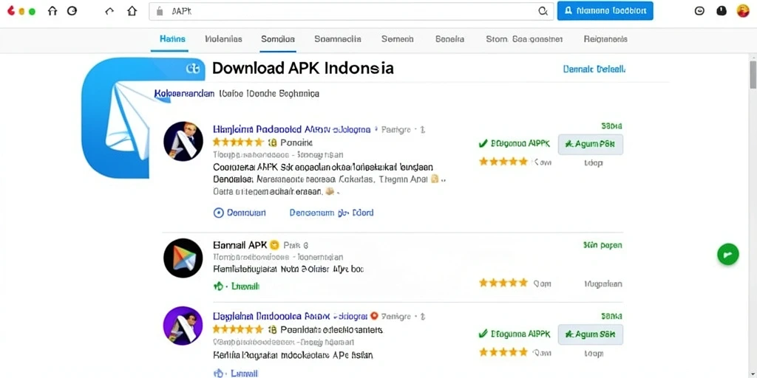
Task: Click the lock icon in the address bar
Action: pos(160,12)
